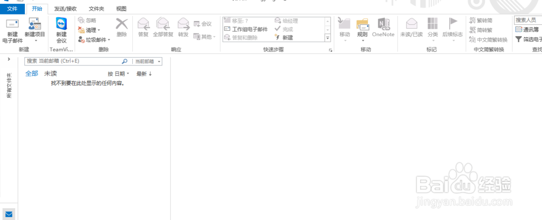Toggle 最新 sort order
542x220 pixels.
tap(144, 74)
